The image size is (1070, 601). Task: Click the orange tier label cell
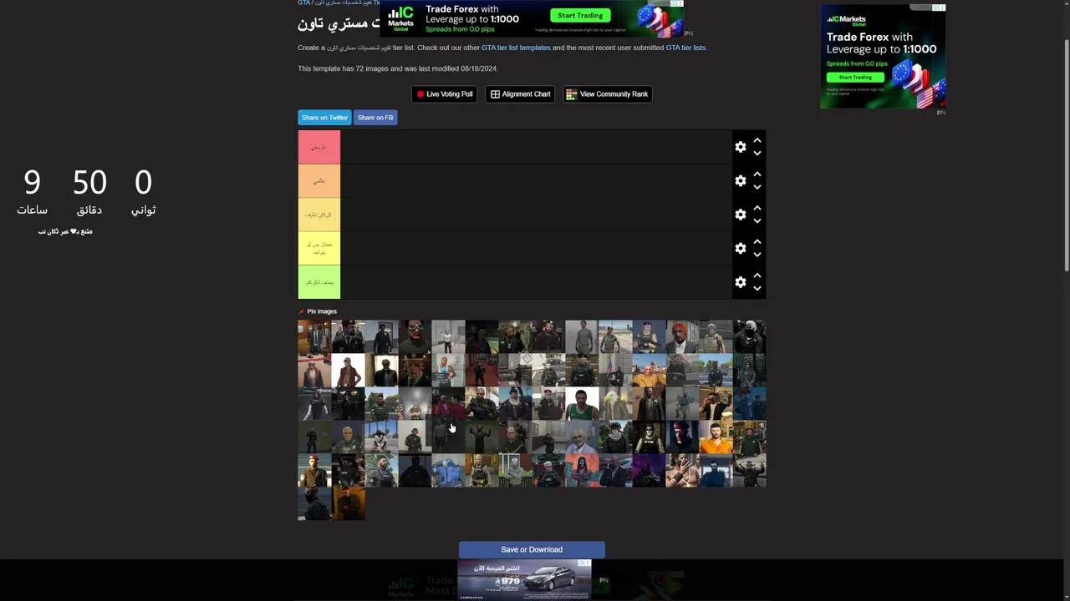coord(319,181)
